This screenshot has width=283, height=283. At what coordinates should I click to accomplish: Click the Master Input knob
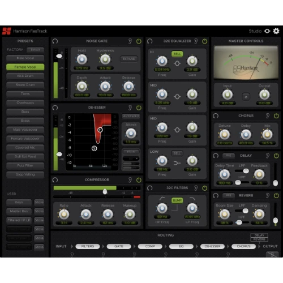228,95
